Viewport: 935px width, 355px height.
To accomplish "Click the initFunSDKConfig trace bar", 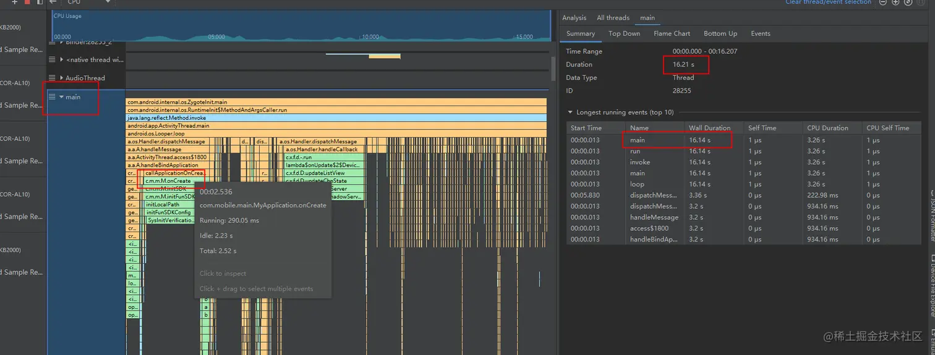I will tap(169, 212).
